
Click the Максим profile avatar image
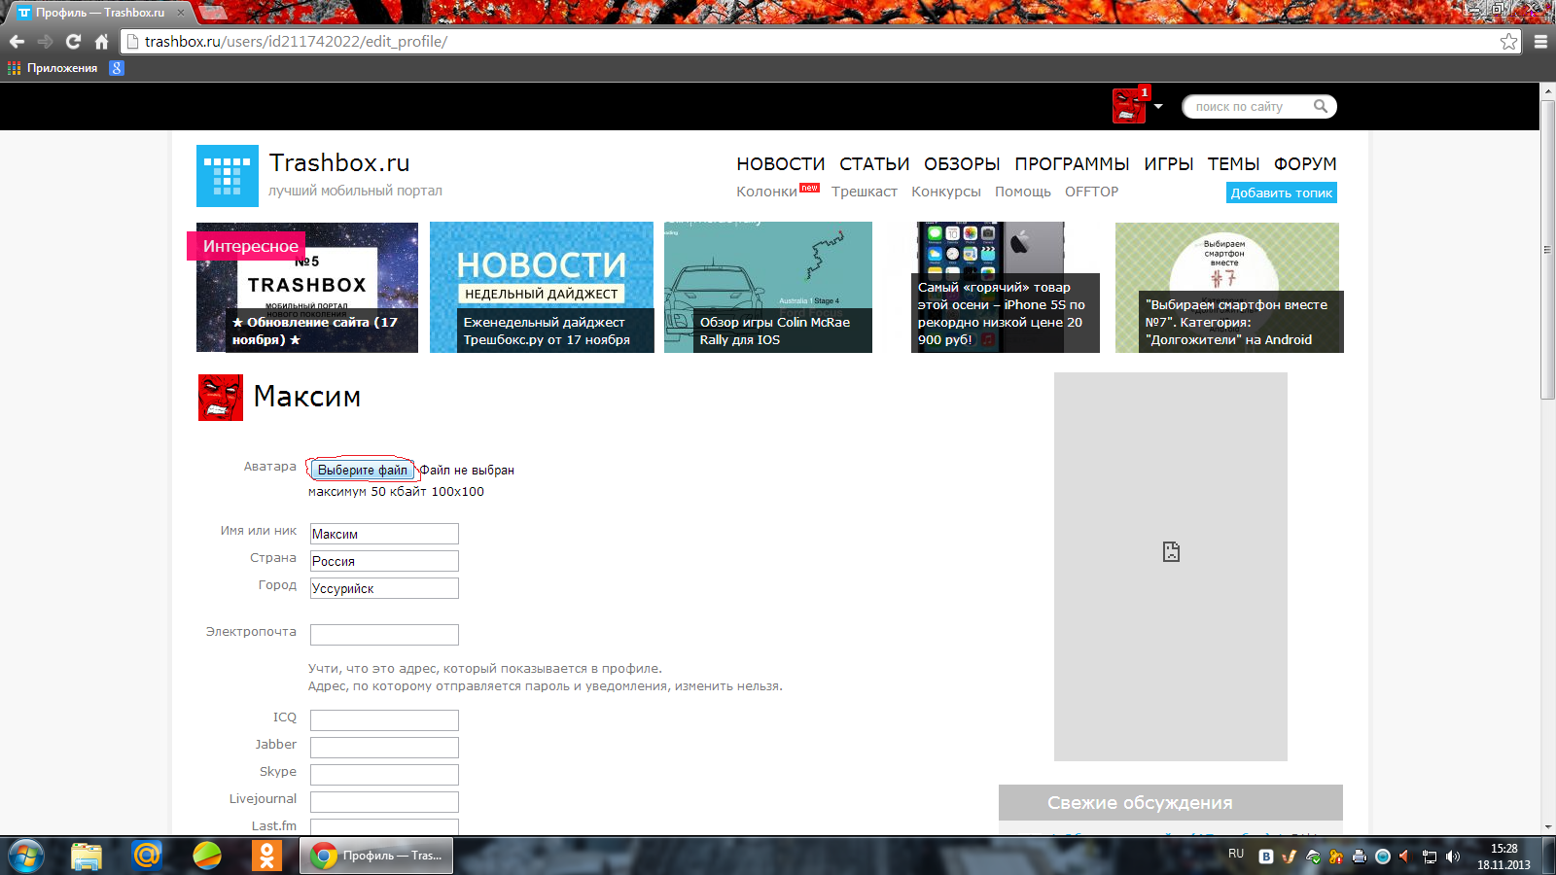coord(221,398)
